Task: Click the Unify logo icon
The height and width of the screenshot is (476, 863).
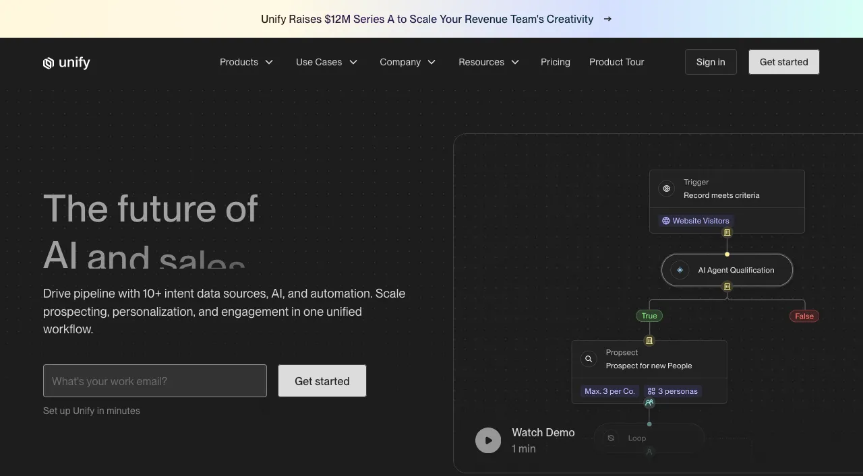Action: point(49,63)
